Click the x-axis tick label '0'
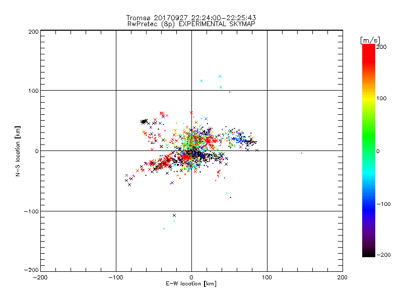 (191, 277)
